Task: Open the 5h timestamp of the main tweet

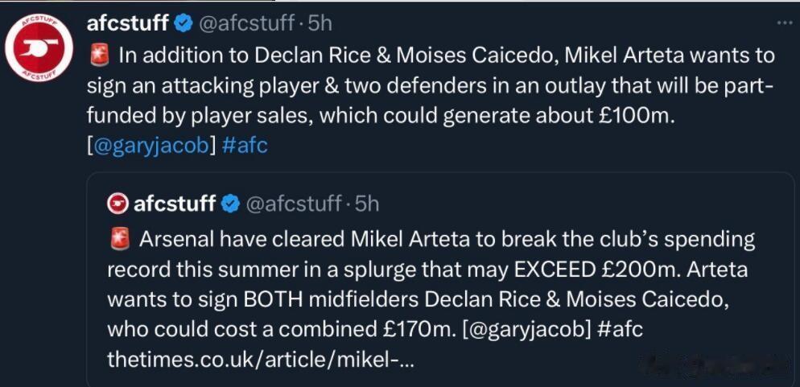Action: tap(320, 23)
